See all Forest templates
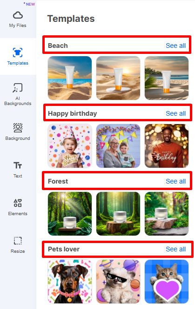This screenshot has height=309, width=195. 175,181
